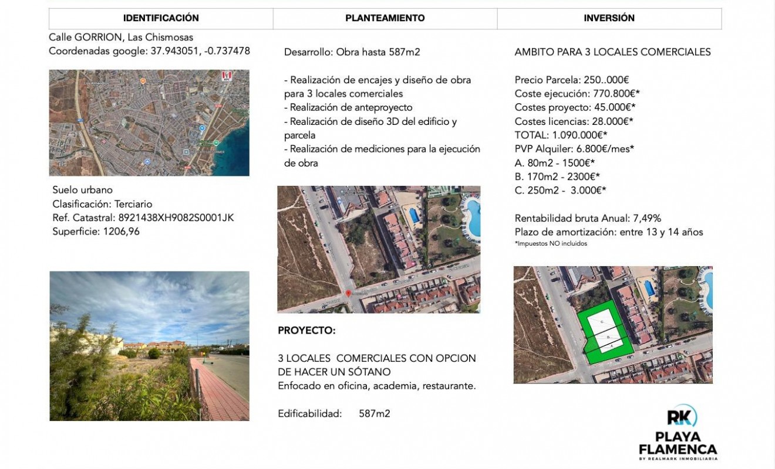
Task: Select local C on the green parcel diagram
Action: pos(602,322)
